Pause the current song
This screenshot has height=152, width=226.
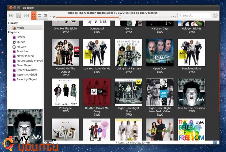[x=19, y=15]
